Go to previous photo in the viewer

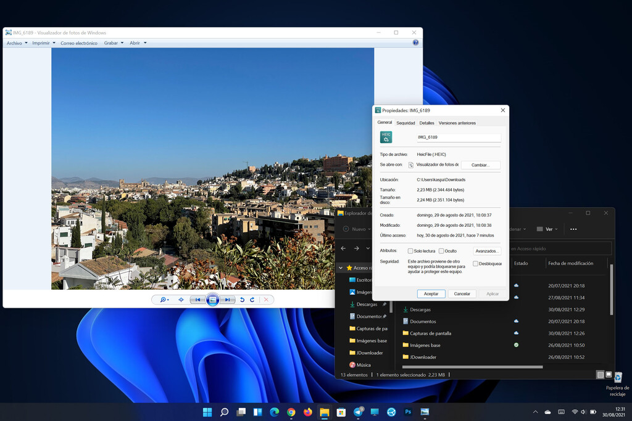[x=197, y=300]
